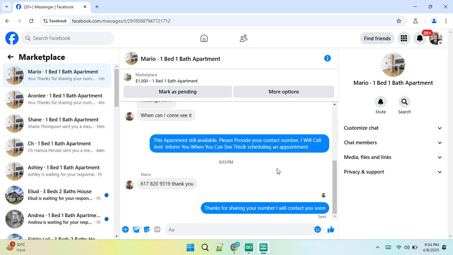
Task: Open the Friends people icon
Action: point(244,38)
